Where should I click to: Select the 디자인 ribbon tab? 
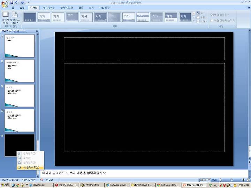(x=33, y=8)
